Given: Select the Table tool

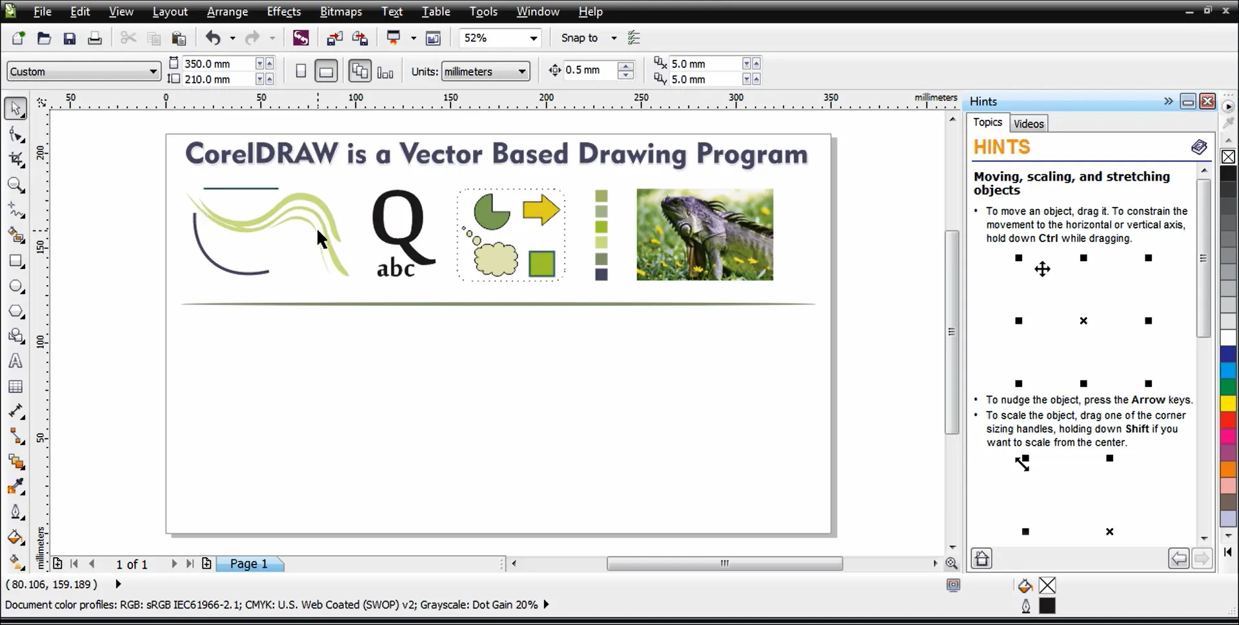Looking at the screenshot, I should click(x=15, y=386).
